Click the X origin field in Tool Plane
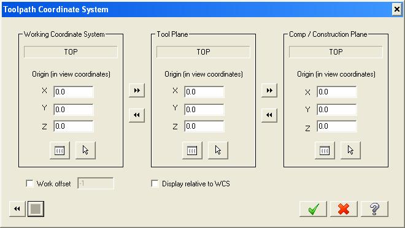This screenshot has width=405, height=228. tap(204, 92)
